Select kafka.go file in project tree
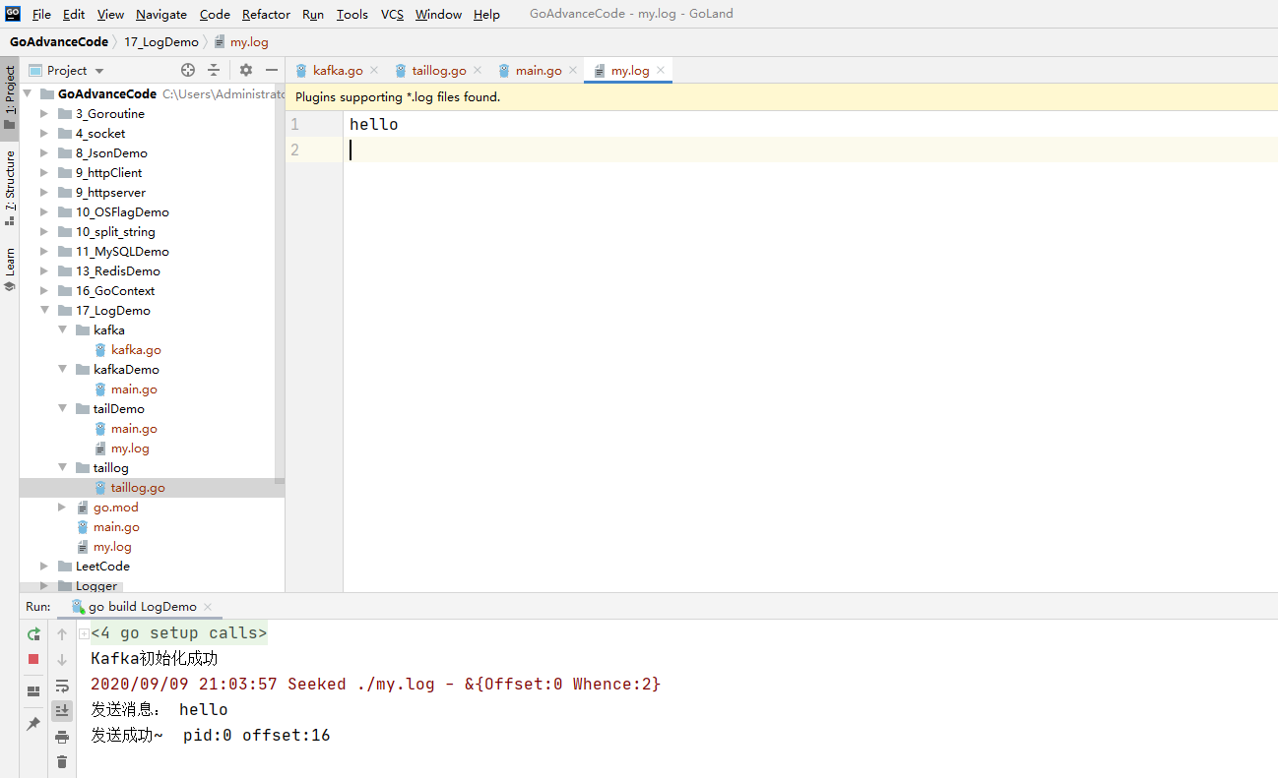This screenshot has height=778, width=1278. pyautogui.click(x=136, y=349)
